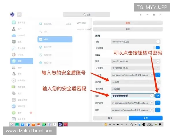Clear the 名称 name field
The image size is (173, 138).
pos(158,42)
